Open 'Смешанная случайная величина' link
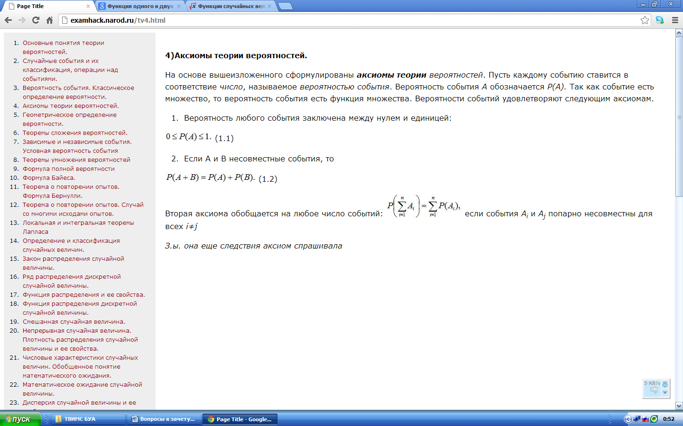This screenshot has width=683, height=426. tap(74, 321)
